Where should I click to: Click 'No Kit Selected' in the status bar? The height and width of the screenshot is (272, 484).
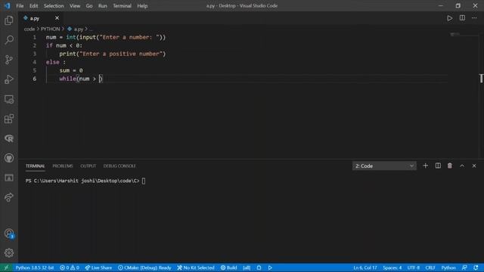pos(196,267)
